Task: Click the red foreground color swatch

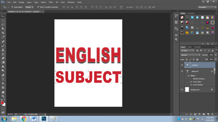Action: (x=2, y=103)
